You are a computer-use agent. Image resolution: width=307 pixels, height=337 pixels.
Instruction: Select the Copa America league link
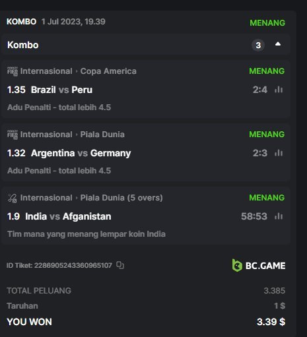(108, 71)
